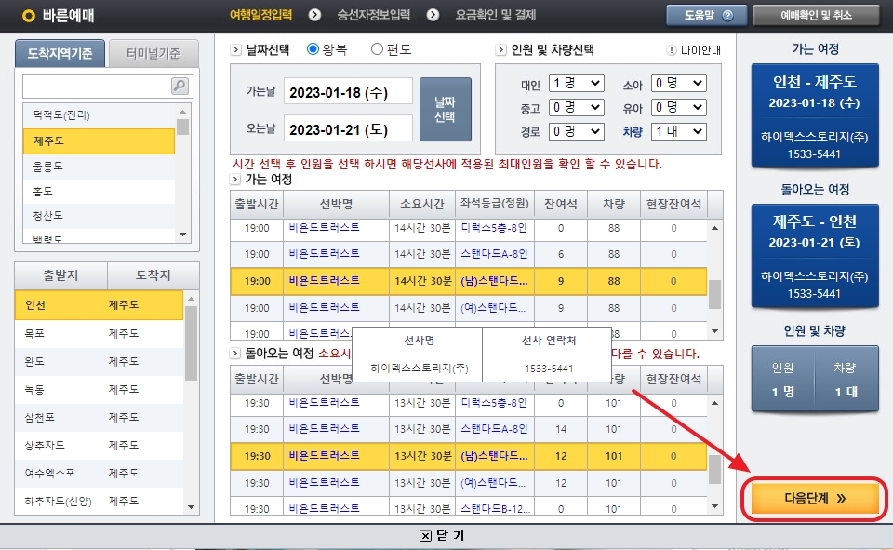
Task: Select the 인천 to 제주도 route row
Action: click(100, 305)
